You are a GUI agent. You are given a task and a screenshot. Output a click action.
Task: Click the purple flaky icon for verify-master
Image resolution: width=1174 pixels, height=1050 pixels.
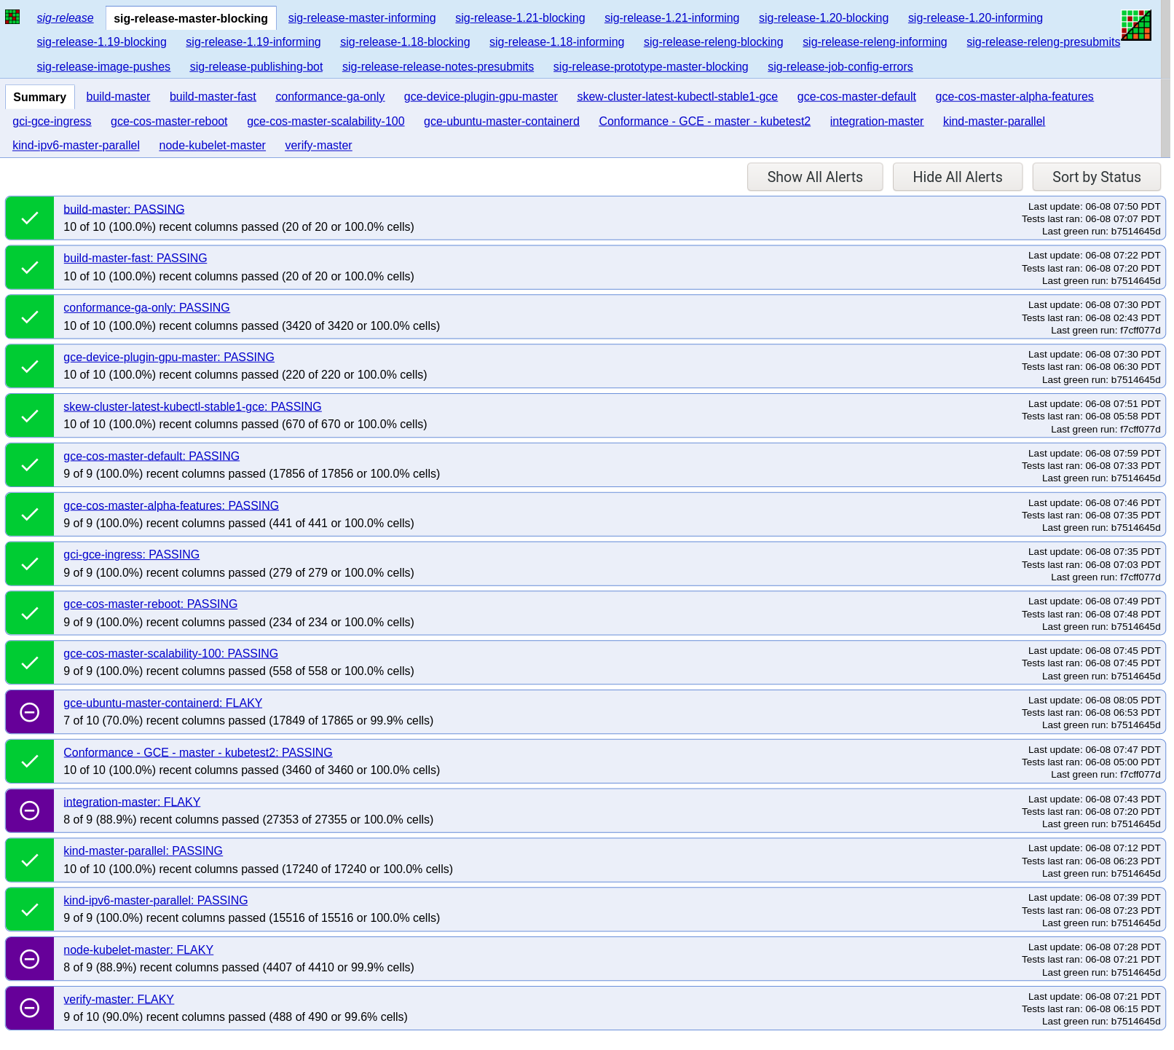pos(30,1008)
